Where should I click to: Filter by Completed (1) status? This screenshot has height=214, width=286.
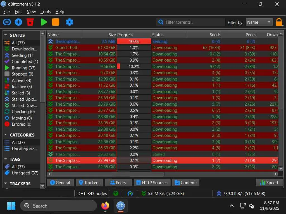point(22,62)
